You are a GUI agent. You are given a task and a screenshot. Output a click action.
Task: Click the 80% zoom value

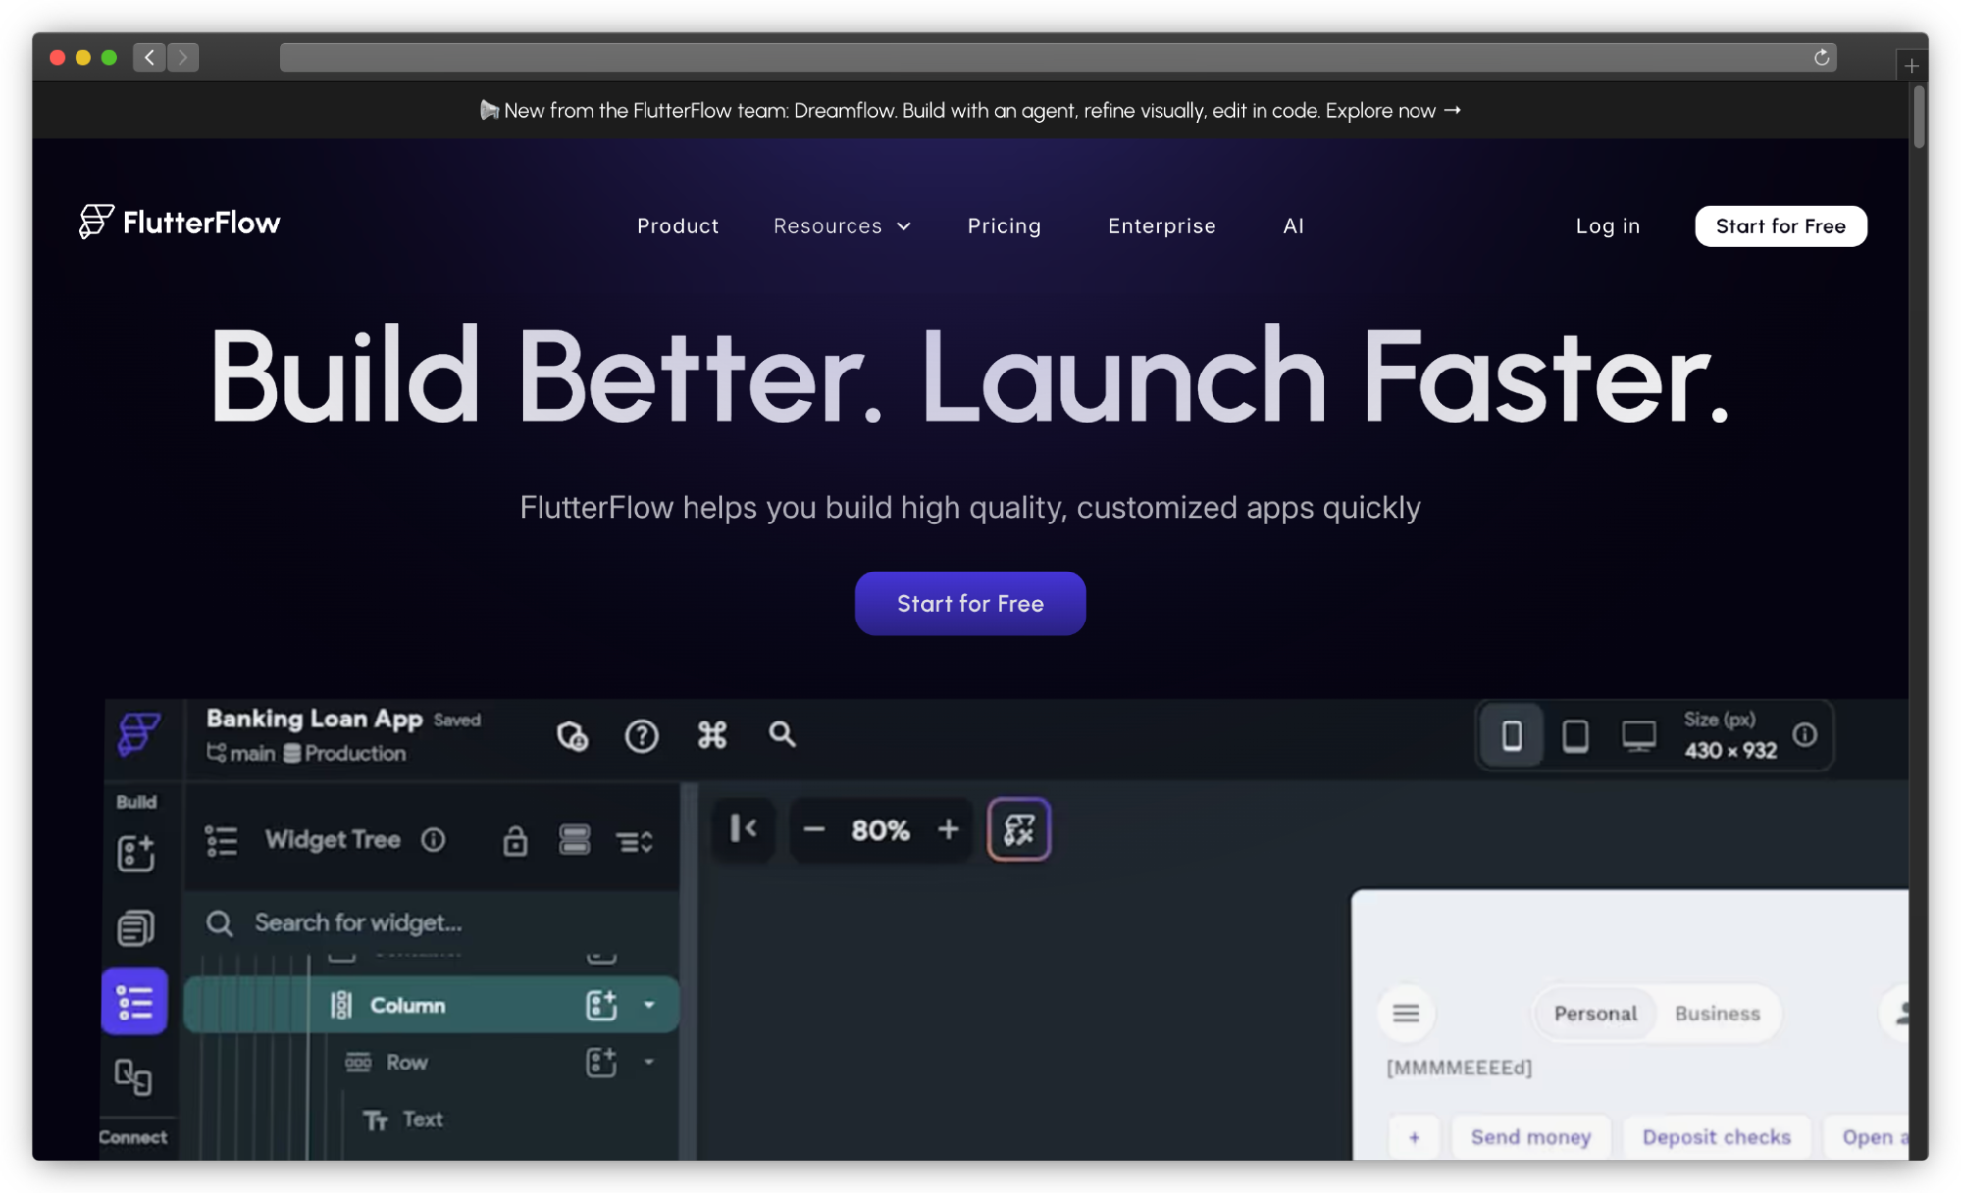click(x=881, y=831)
